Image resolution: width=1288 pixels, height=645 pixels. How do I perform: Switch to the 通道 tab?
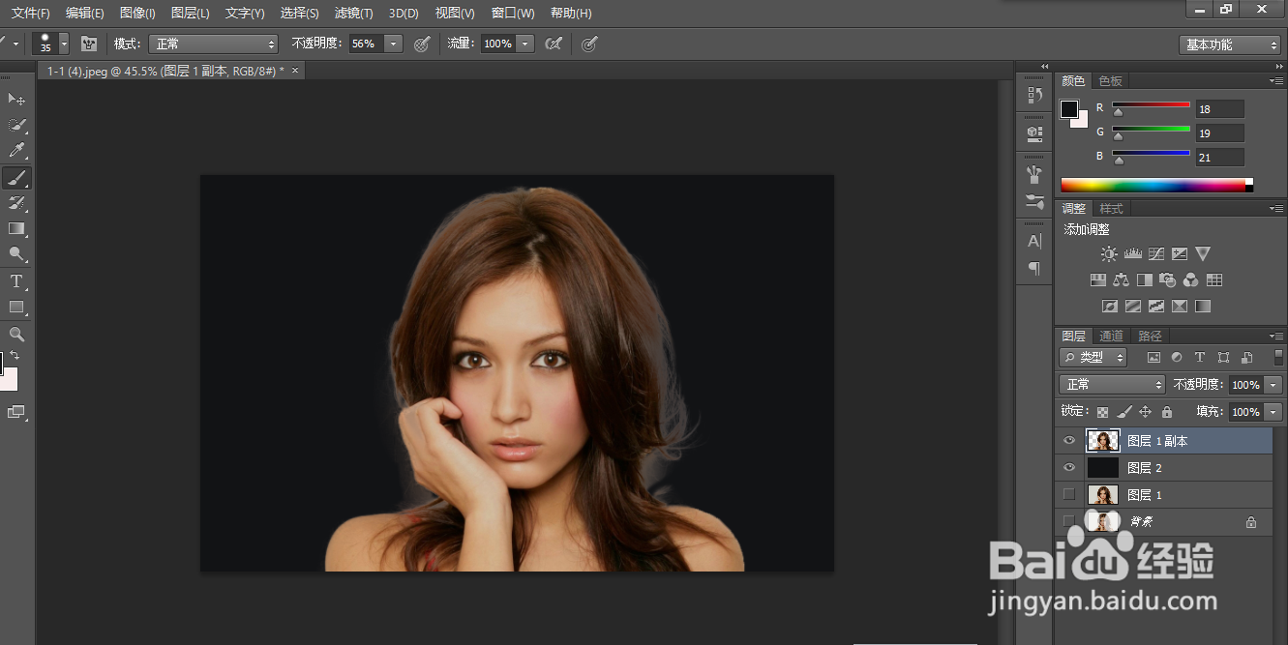click(x=1111, y=337)
